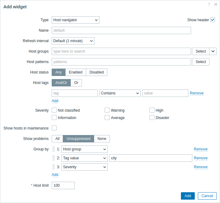Switch Show problems to None
Image resolution: width=220 pixels, height=203 pixels.
click(x=102, y=139)
